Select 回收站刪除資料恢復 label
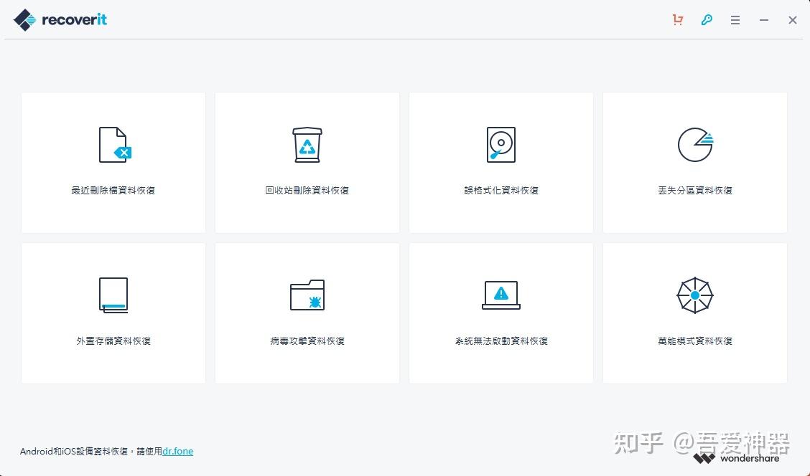 [307, 190]
